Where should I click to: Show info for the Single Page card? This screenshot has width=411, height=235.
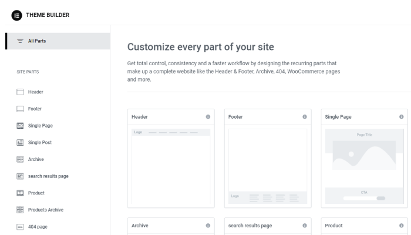coord(402,117)
